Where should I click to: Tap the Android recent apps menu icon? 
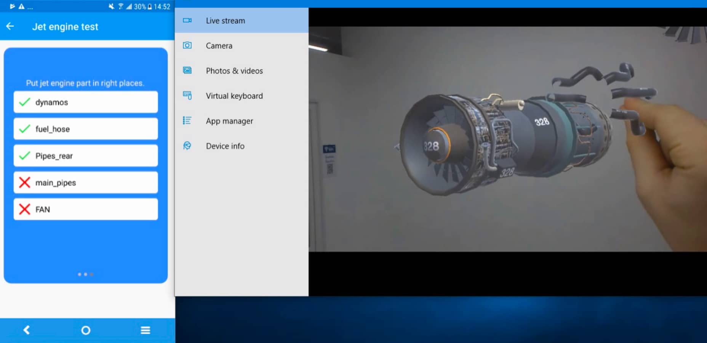(145, 330)
